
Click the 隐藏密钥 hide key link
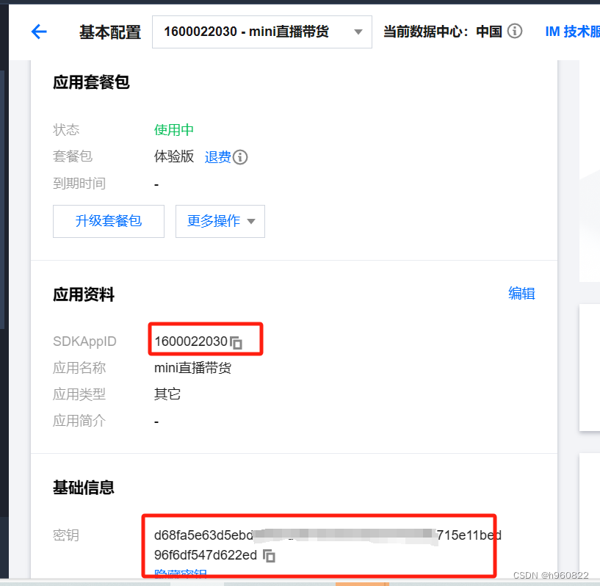tap(180, 574)
